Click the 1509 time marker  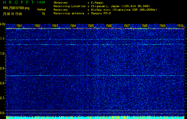(x=162, y=26)
